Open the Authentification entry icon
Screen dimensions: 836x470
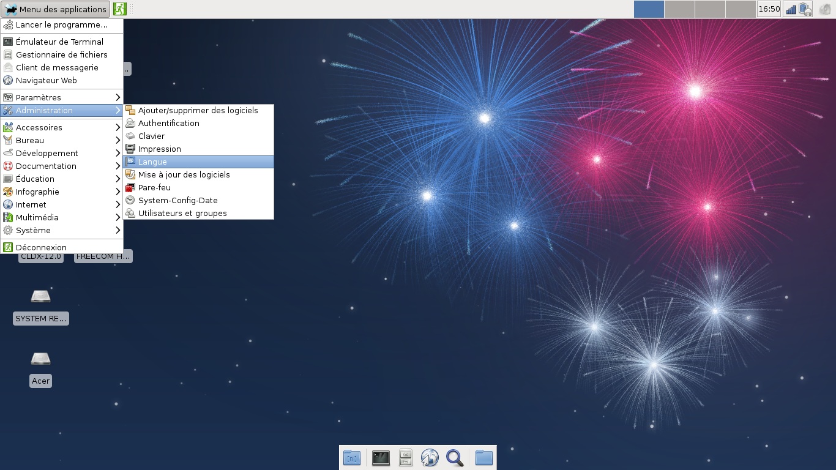(130, 123)
